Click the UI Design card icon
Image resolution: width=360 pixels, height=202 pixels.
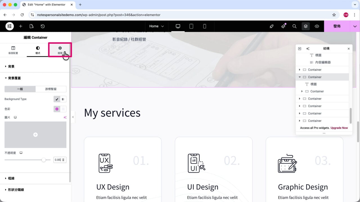pyautogui.click(x=197, y=163)
